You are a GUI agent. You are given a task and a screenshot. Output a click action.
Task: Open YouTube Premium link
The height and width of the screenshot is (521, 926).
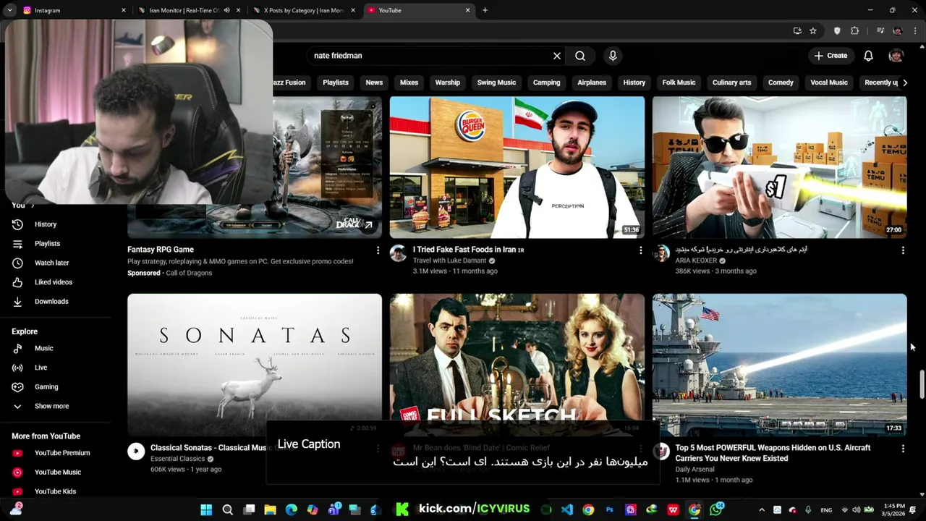62,453
